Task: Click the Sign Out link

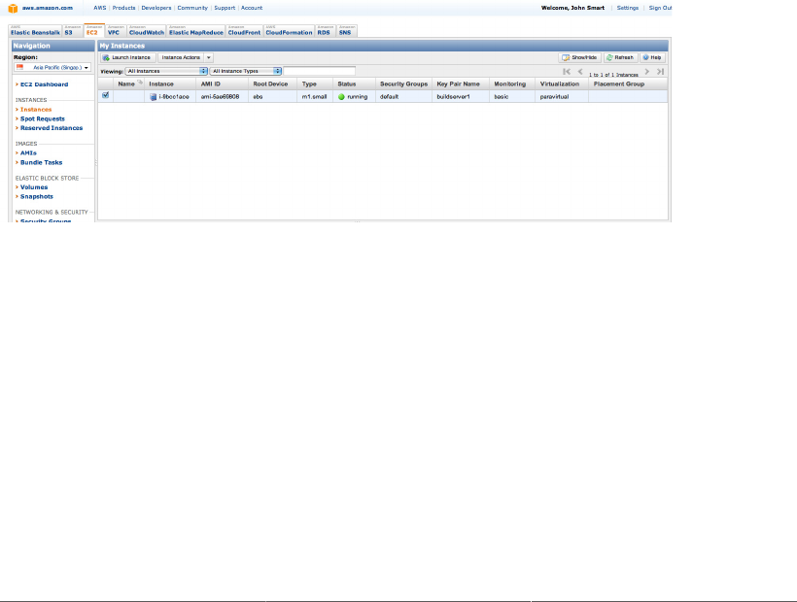Action: [660, 8]
